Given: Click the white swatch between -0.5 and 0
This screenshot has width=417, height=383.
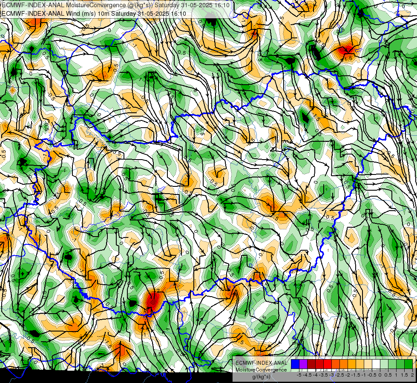Looking at the screenshot, I should [376, 364].
